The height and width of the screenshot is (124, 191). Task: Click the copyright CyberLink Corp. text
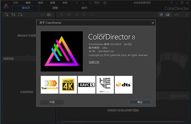[x=118, y=55]
